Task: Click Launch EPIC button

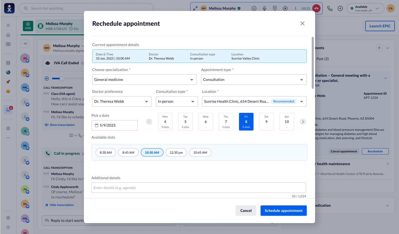Action: tap(380, 26)
